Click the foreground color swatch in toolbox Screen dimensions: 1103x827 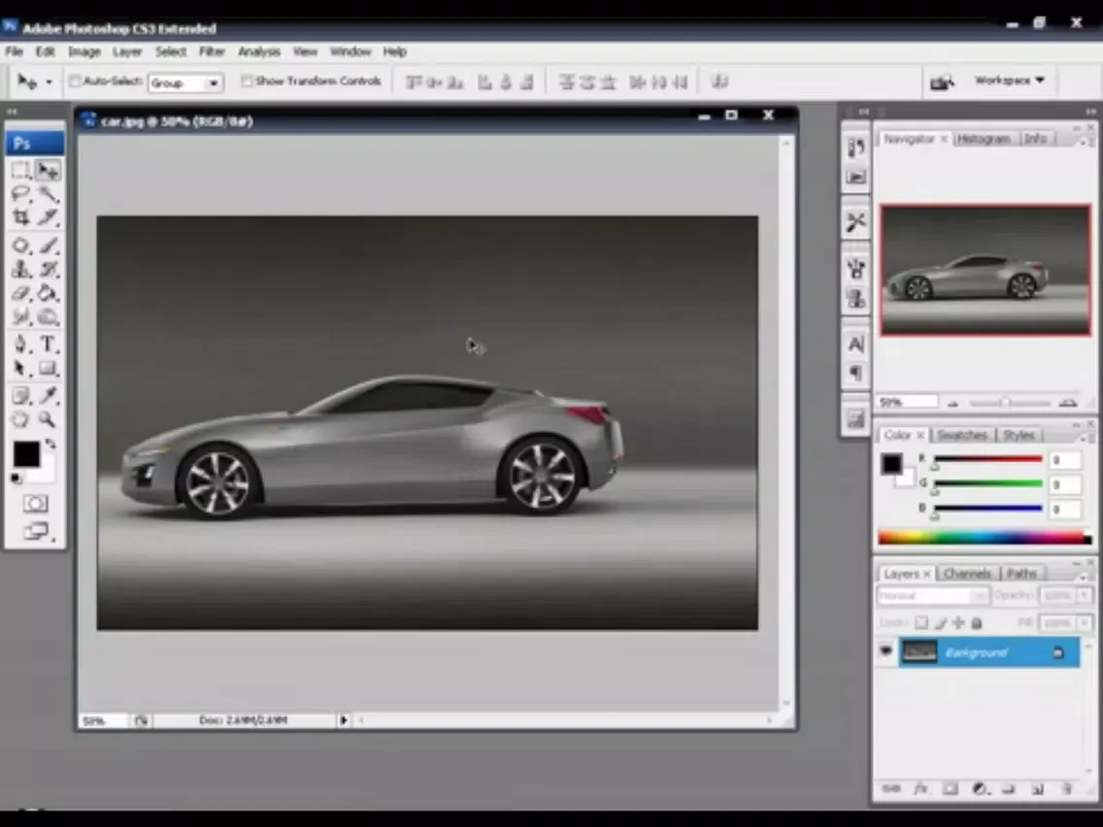coord(26,454)
